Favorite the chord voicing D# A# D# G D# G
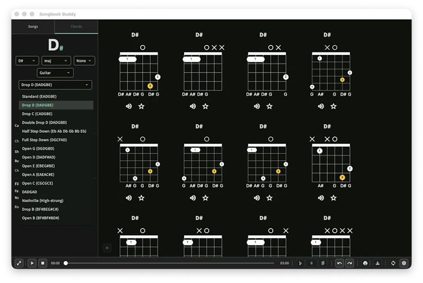Screen dimensions: 423x283 141,106
